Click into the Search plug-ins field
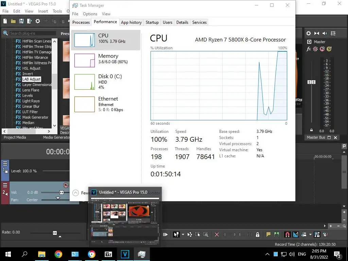The image size is (348, 261). pyautogui.click(x=32, y=33)
